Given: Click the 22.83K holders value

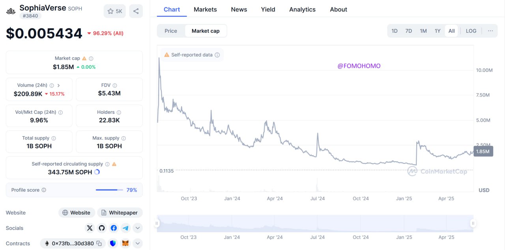Looking at the screenshot, I should 109,120.
